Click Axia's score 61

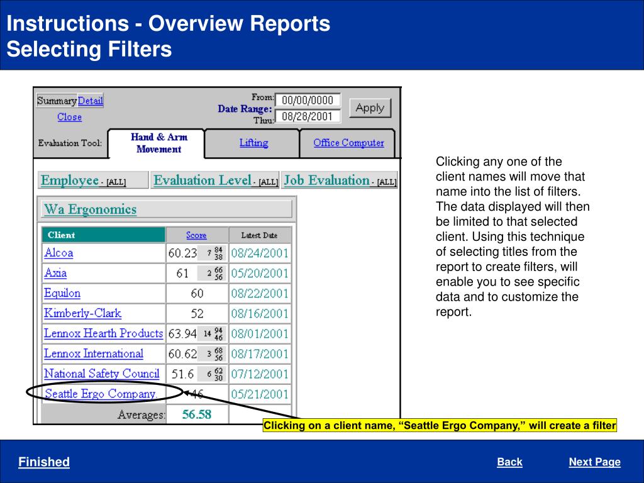click(182, 273)
